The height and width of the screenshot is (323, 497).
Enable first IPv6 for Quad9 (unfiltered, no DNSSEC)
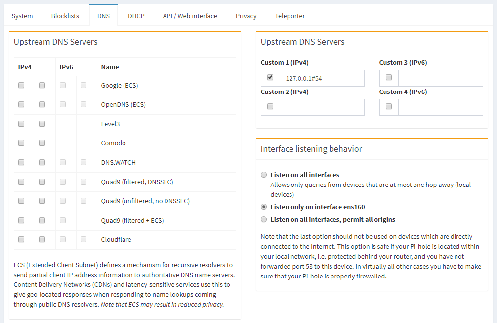click(x=63, y=201)
